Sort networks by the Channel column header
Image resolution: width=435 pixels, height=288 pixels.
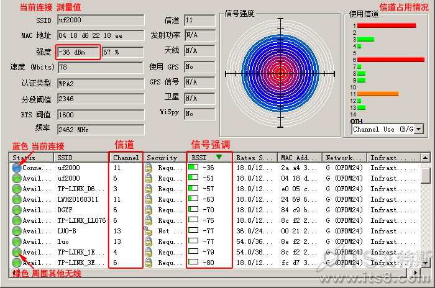point(126,158)
